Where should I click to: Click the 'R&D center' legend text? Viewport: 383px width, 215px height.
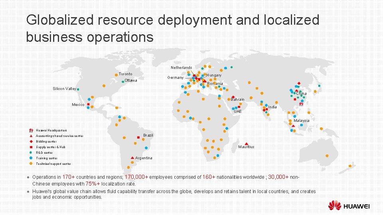[44, 152]
